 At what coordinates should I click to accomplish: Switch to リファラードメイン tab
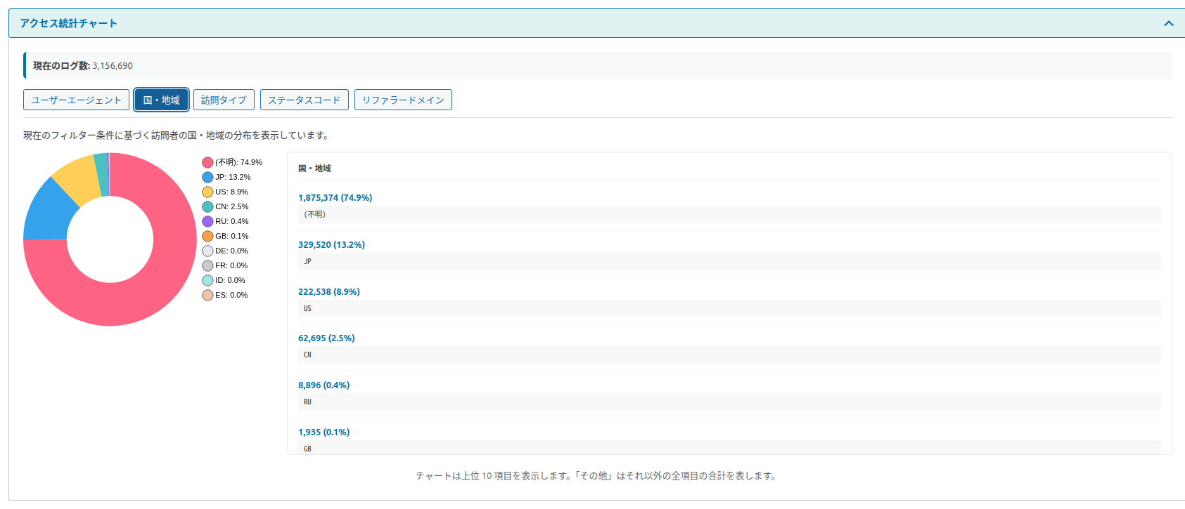403,100
